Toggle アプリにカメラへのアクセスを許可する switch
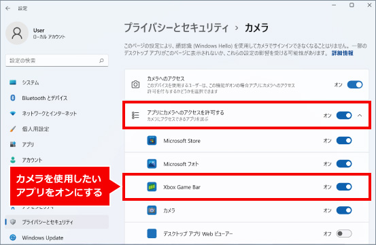Image resolution: width=376 pixels, height=245 pixels. 344,116
